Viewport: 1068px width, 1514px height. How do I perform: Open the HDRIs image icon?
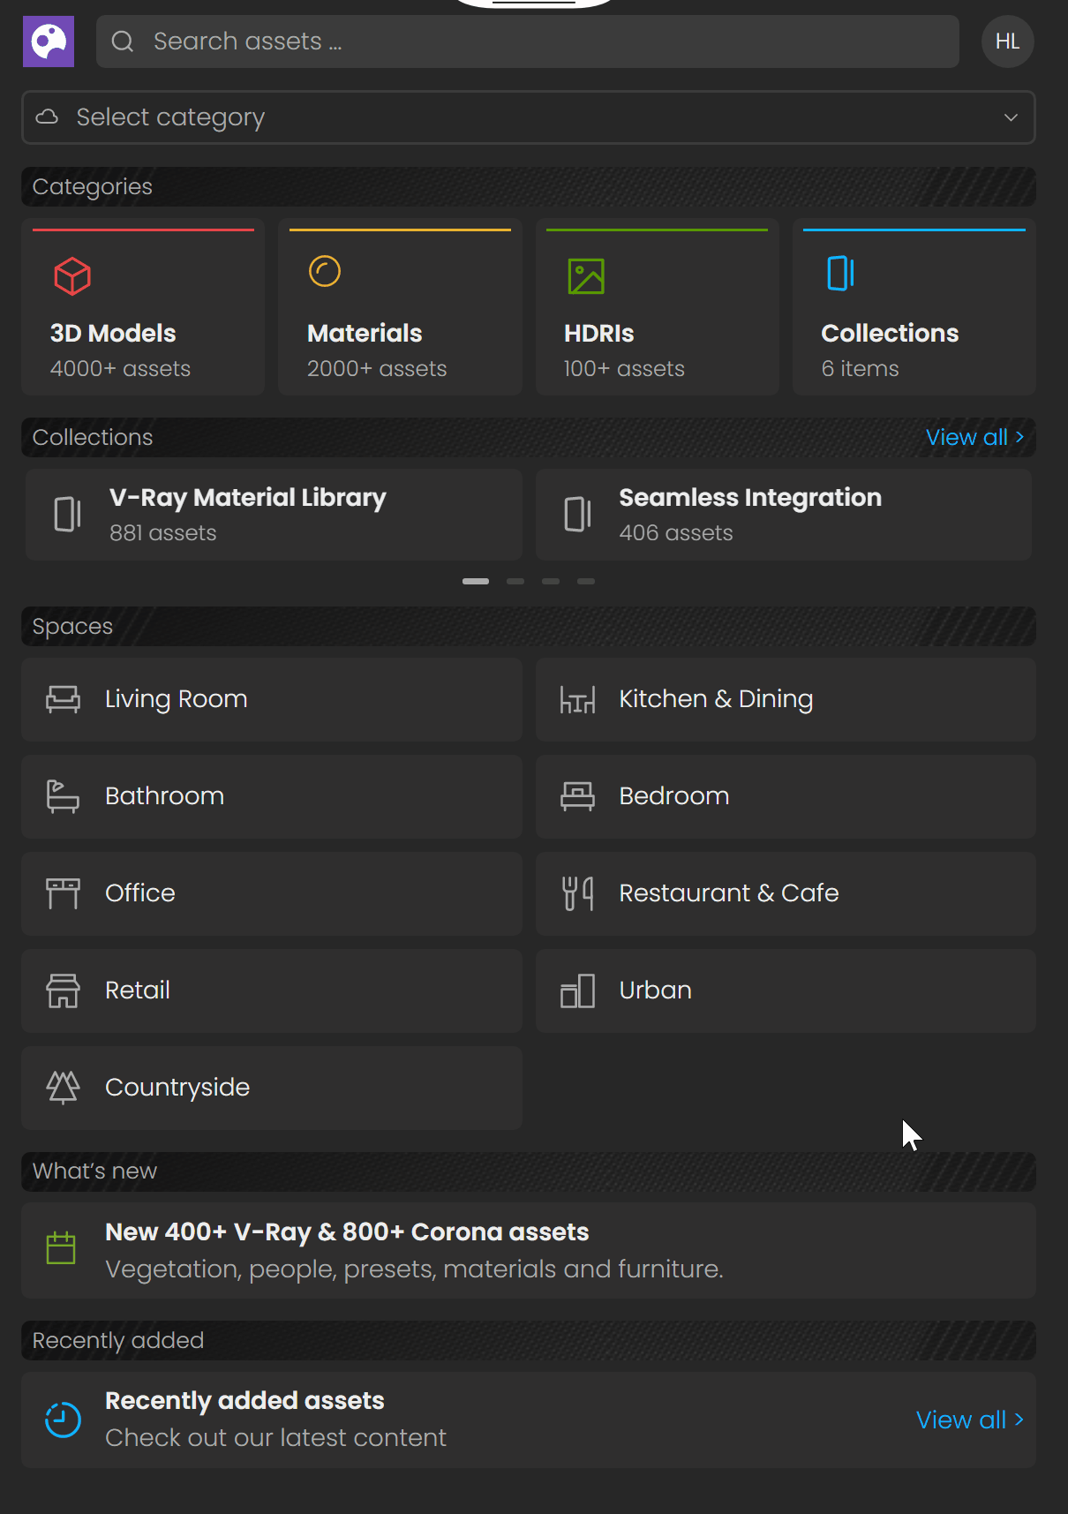click(x=586, y=276)
